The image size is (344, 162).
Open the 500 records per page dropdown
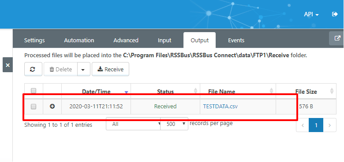(x=174, y=124)
